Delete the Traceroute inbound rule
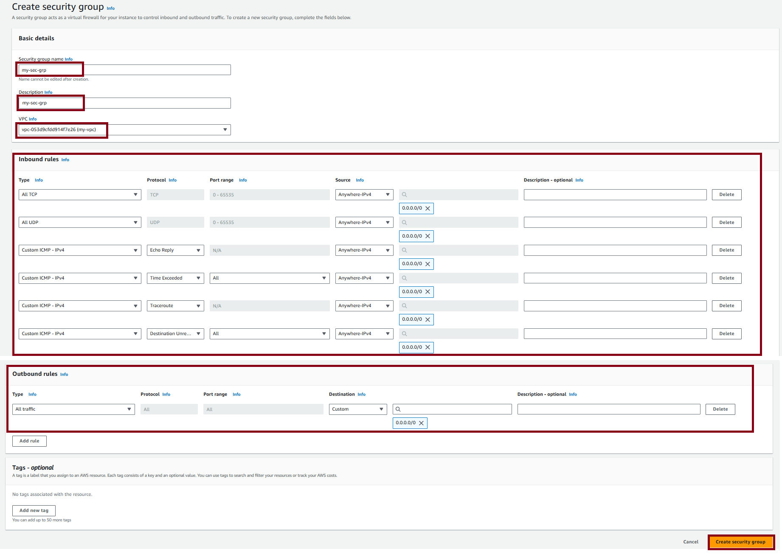The height and width of the screenshot is (554, 782). click(x=726, y=306)
